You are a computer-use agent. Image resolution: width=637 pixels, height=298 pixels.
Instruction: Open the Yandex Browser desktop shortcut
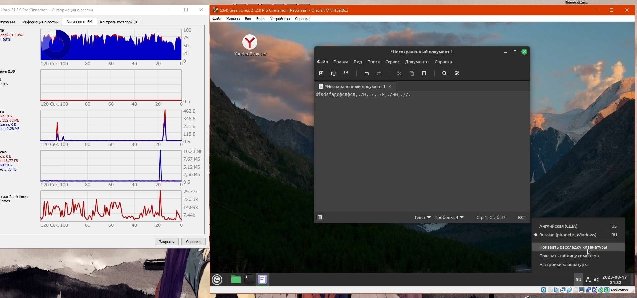click(x=250, y=45)
